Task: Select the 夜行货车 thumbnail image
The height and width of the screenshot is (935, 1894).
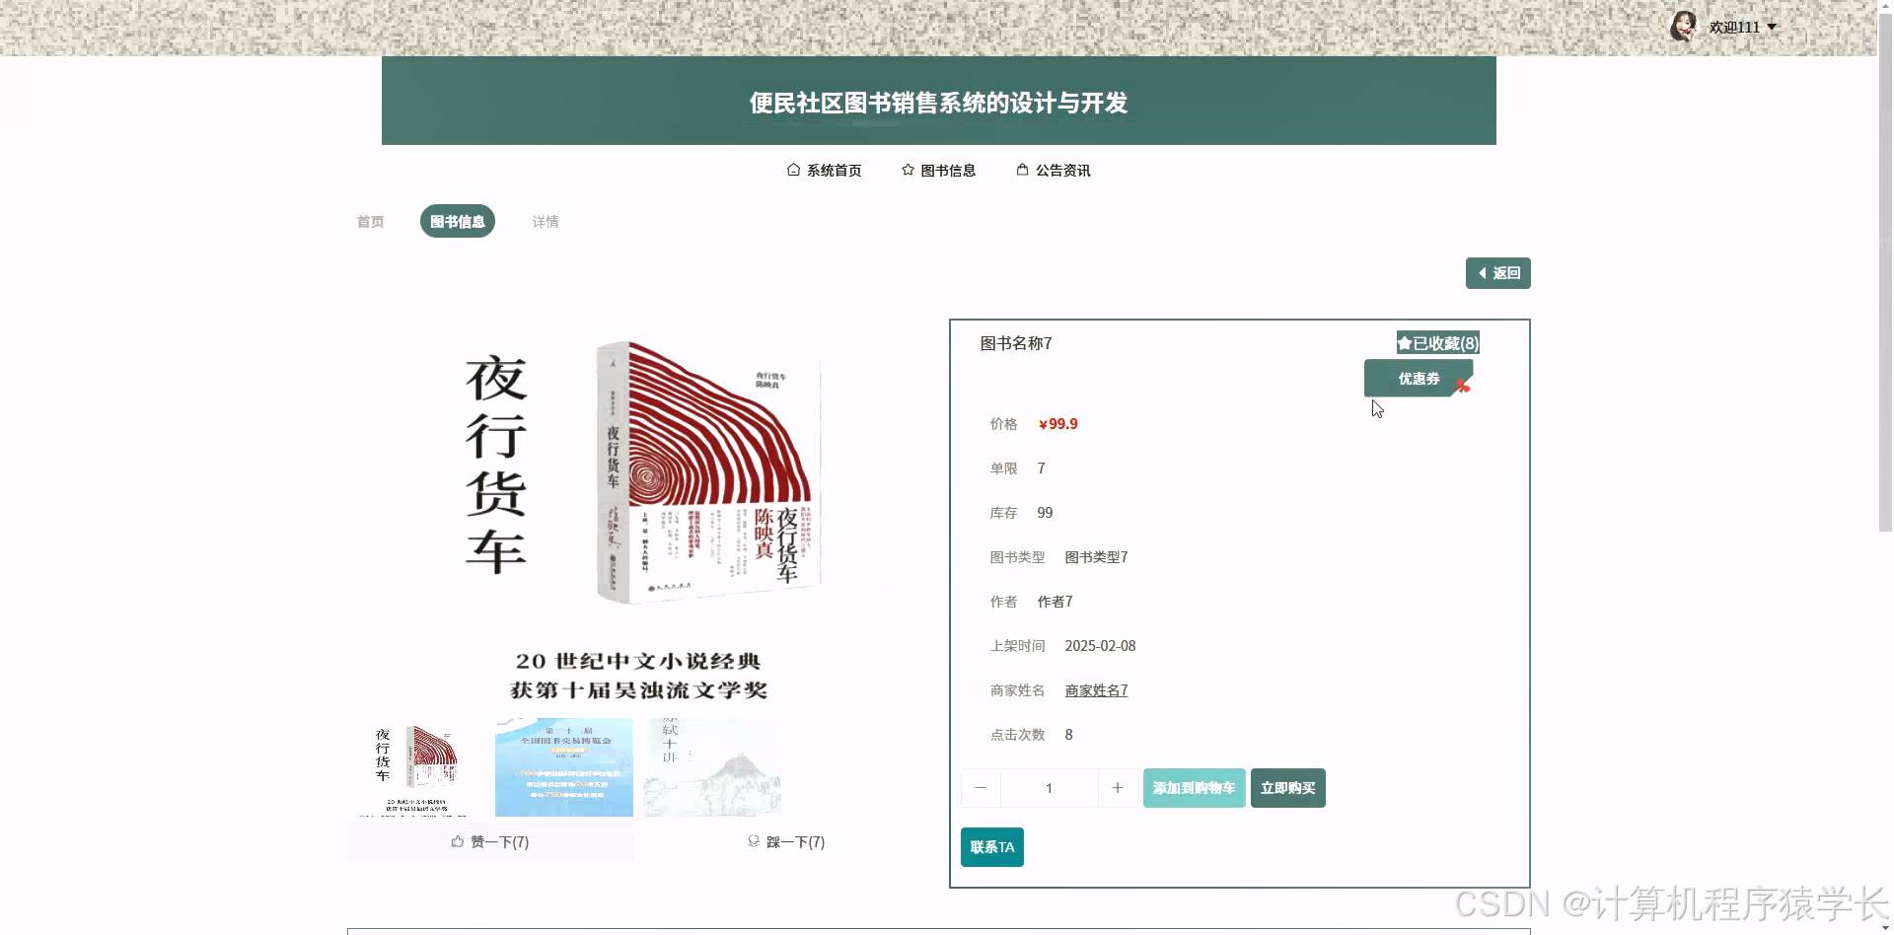Action: pyautogui.click(x=415, y=767)
